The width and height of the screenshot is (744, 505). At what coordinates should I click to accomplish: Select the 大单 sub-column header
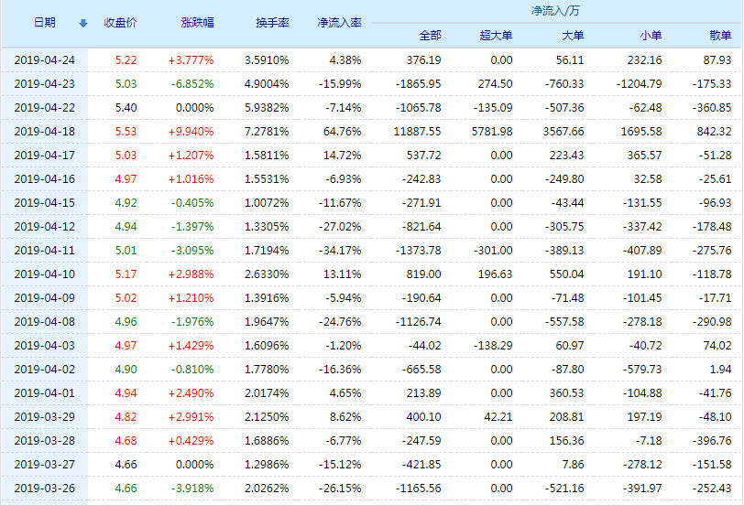coord(573,36)
